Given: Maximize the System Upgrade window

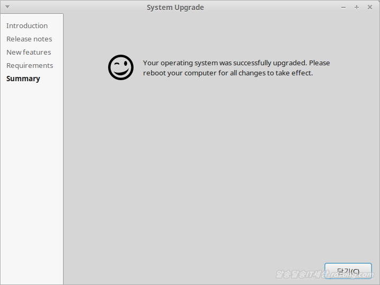Looking at the screenshot, I should [x=357, y=7].
